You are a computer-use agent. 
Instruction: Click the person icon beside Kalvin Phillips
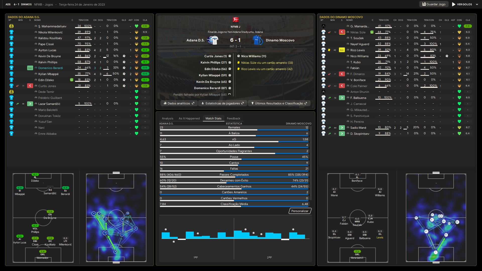[36, 62]
